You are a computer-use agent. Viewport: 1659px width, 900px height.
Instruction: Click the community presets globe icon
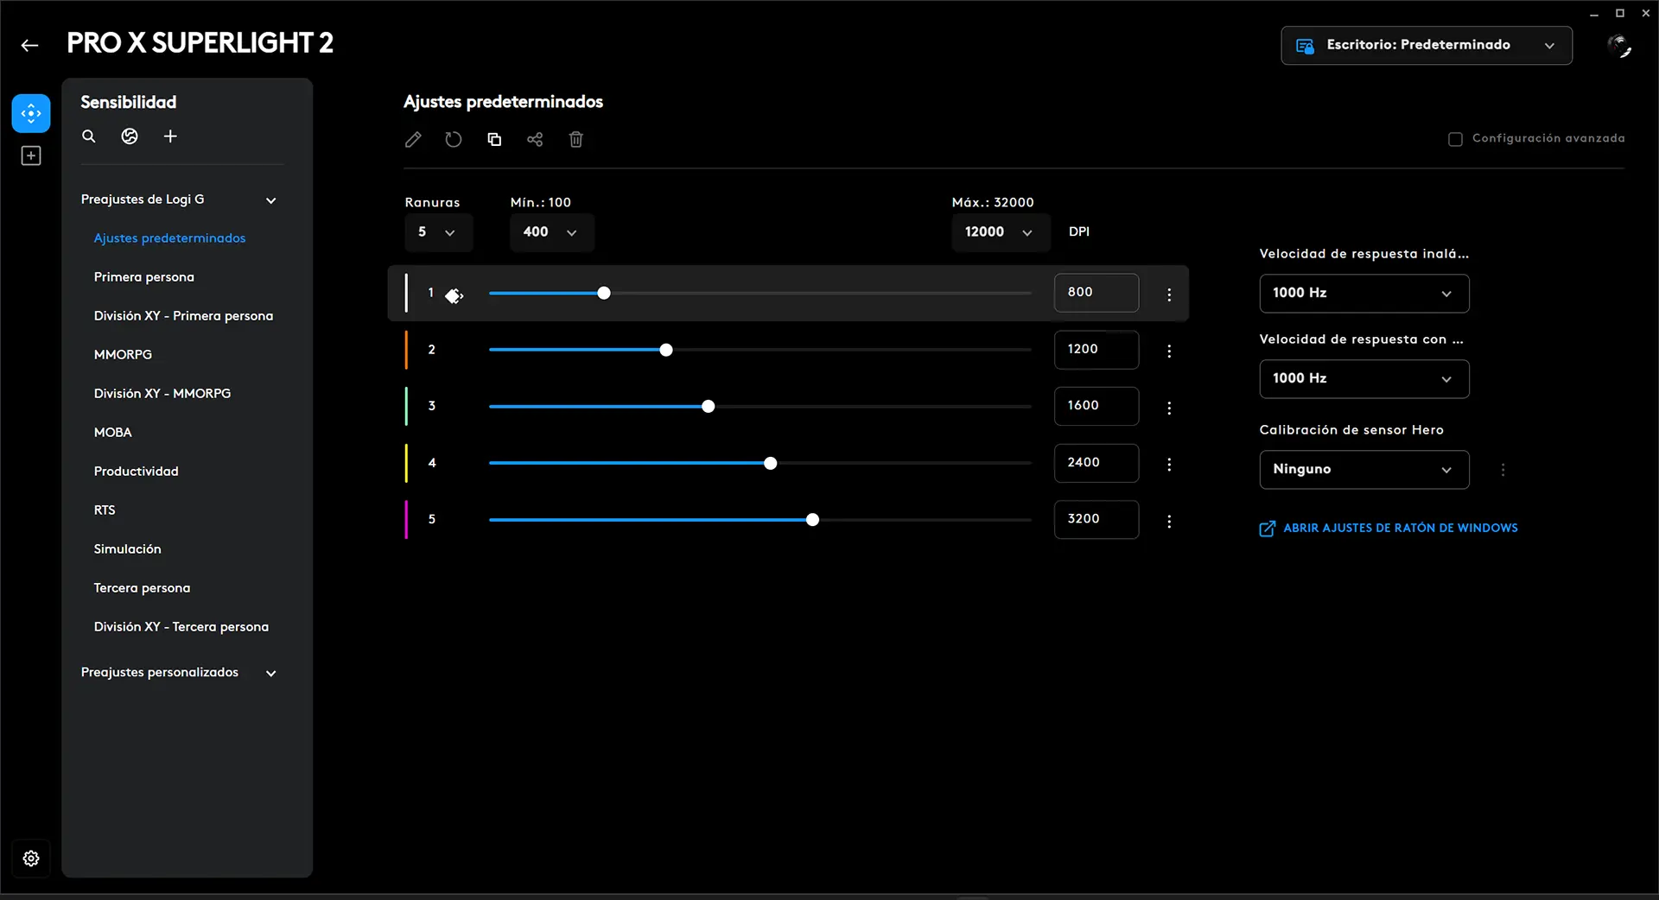point(130,136)
